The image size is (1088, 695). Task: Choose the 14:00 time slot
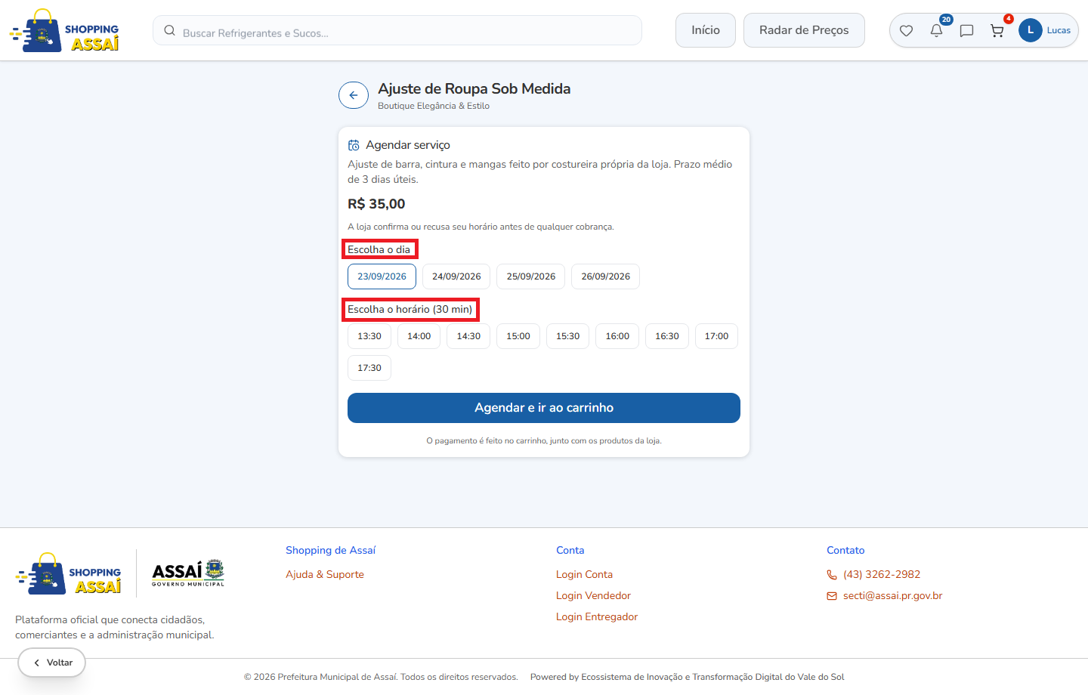[419, 336]
